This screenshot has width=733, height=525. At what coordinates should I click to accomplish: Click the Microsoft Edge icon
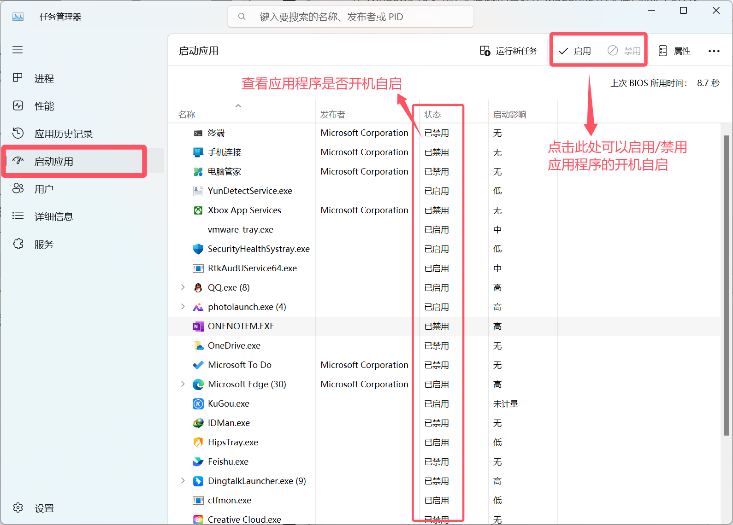[198, 385]
